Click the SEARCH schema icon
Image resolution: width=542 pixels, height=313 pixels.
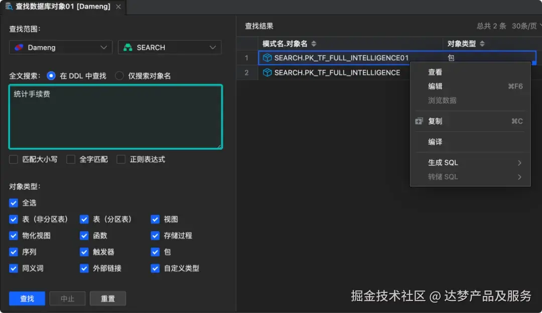point(128,47)
